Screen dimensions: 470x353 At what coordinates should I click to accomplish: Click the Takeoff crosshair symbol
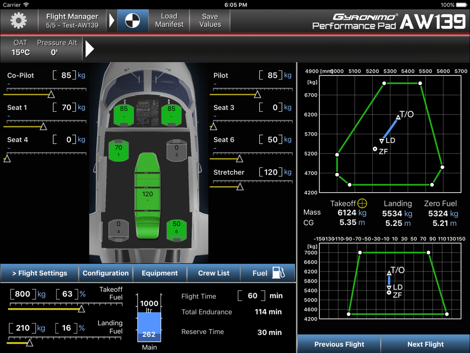pos(362,203)
